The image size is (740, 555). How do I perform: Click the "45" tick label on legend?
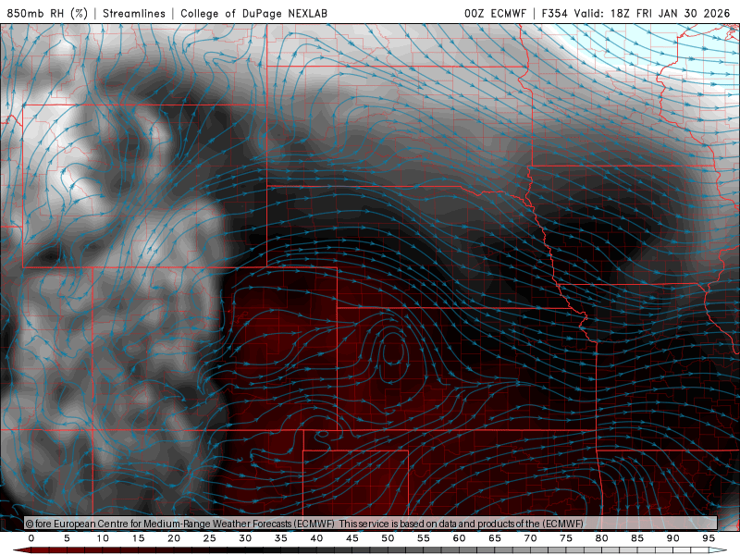coord(352,538)
